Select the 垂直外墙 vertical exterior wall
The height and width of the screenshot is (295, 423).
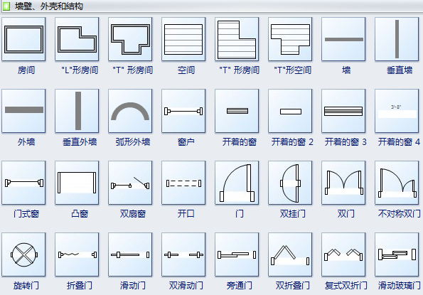(77, 111)
